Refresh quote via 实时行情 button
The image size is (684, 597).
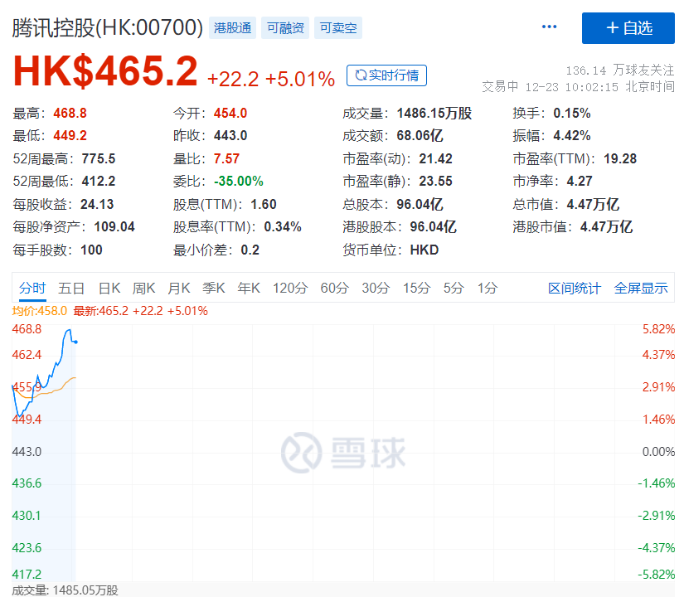(386, 75)
